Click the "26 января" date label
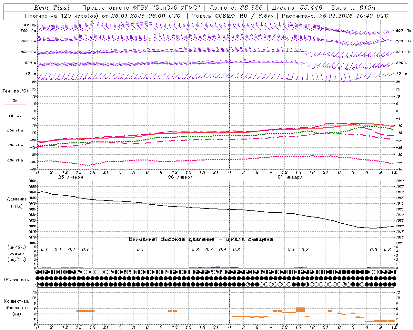Screen dimensions: 413x330 (x=180, y=177)
